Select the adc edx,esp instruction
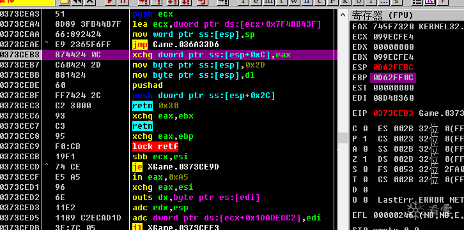464x230 pixels. click(160, 208)
